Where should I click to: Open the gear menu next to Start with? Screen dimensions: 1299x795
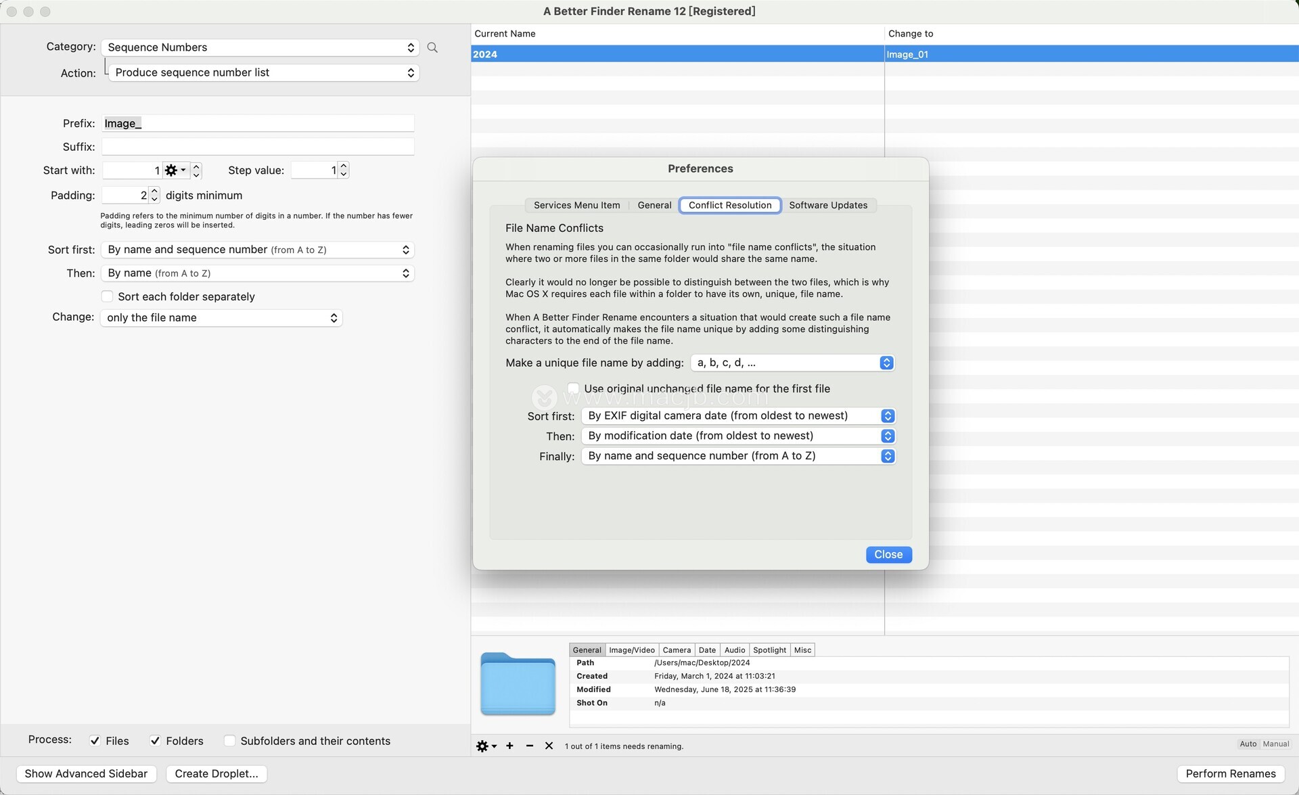pyautogui.click(x=175, y=171)
